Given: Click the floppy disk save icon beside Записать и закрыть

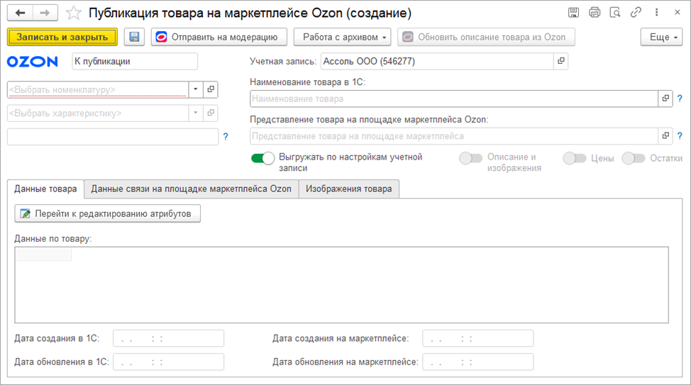Looking at the screenshot, I should [x=134, y=37].
